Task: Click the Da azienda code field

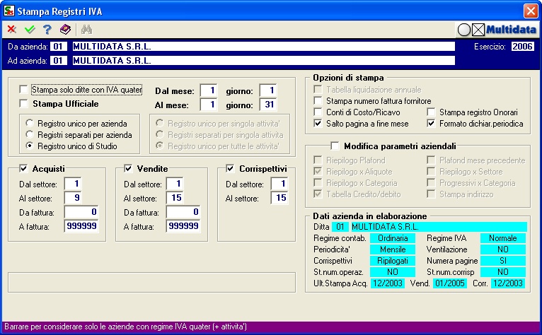Action: [x=58, y=47]
